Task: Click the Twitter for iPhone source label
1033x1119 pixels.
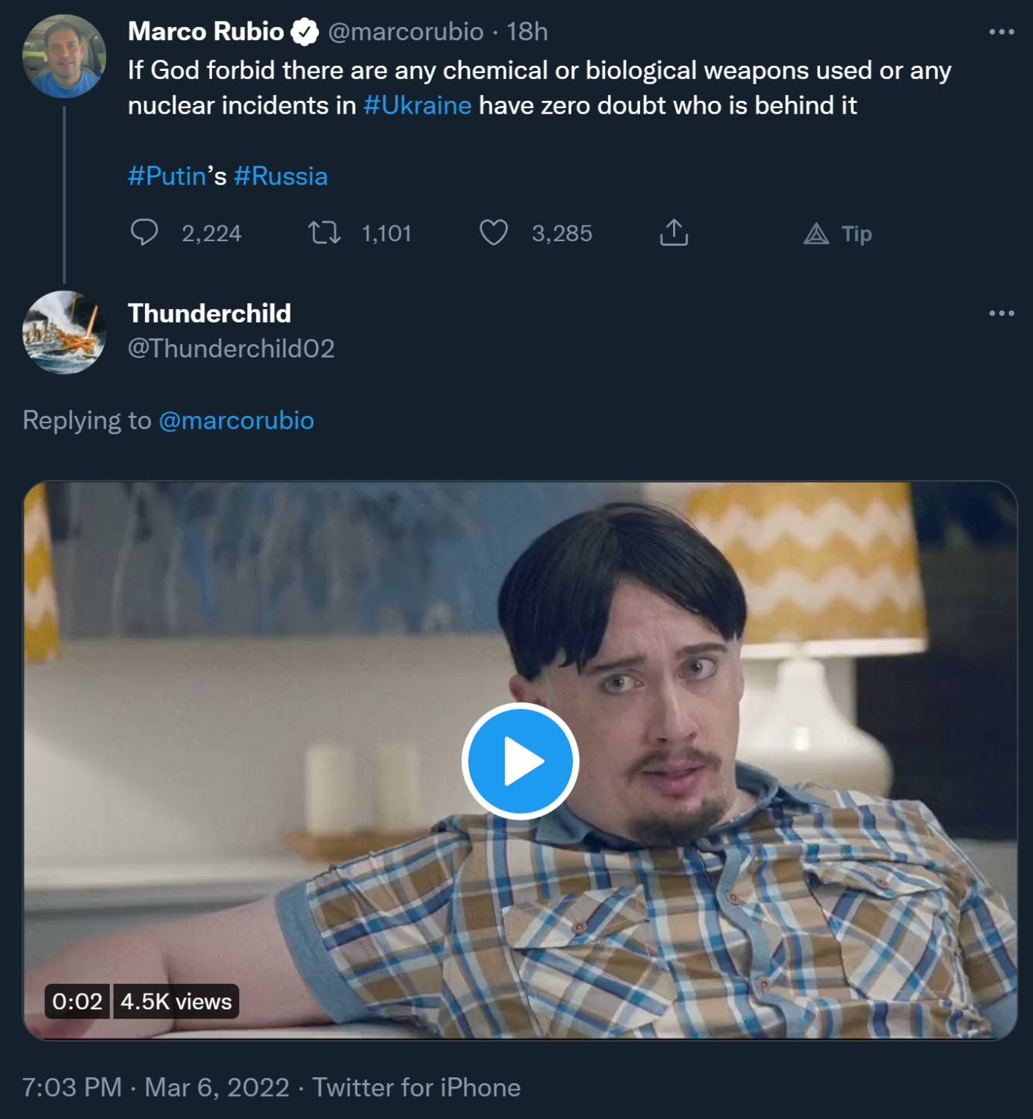Action: pyautogui.click(x=416, y=1087)
